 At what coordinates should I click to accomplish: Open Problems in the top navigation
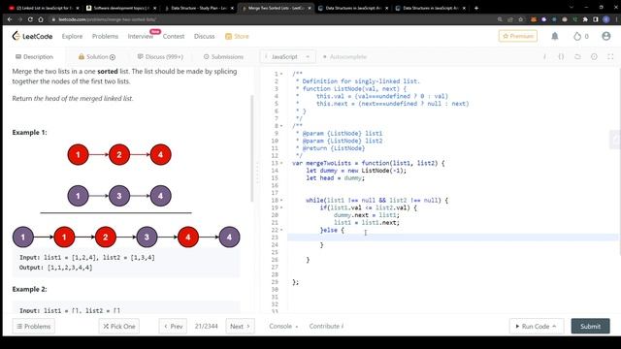click(x=105, y=36)
